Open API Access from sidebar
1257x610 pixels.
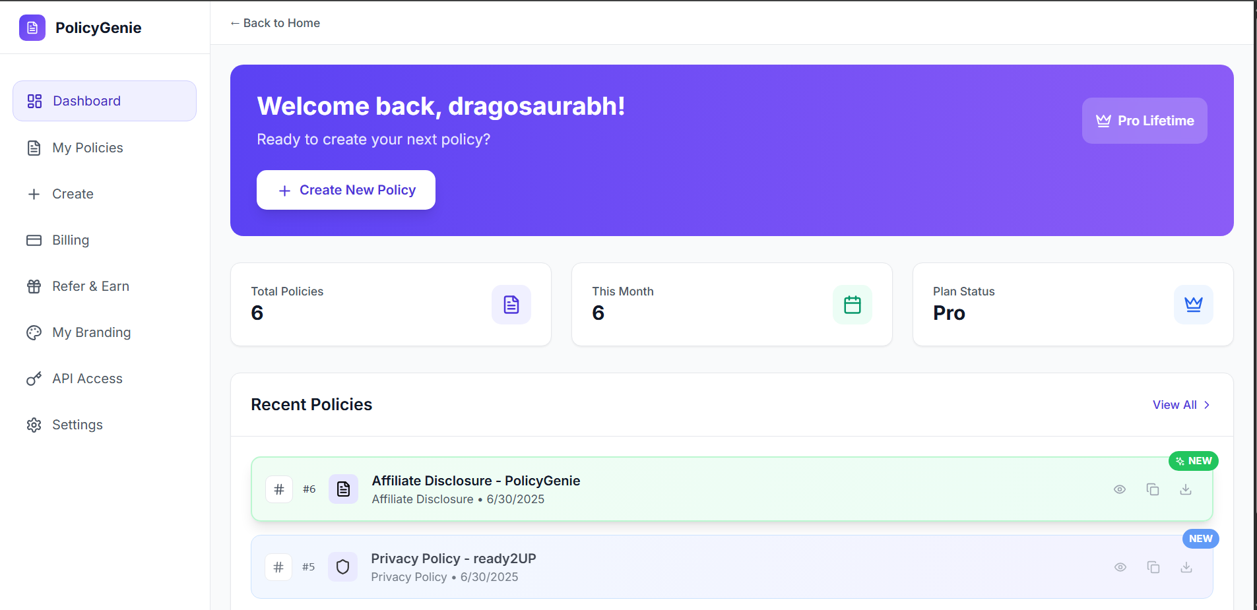(x=104, y=379)
